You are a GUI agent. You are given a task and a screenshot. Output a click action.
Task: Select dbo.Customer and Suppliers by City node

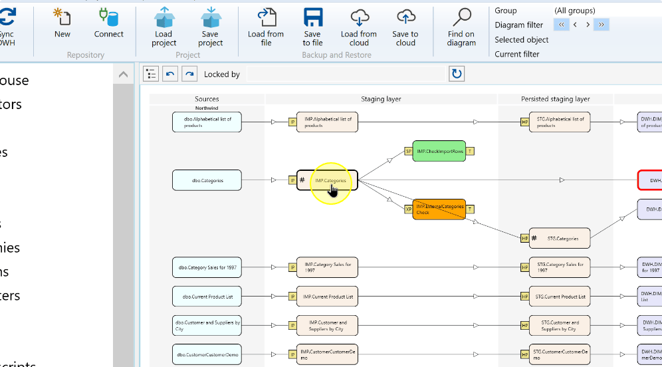(x=207, y=326)
